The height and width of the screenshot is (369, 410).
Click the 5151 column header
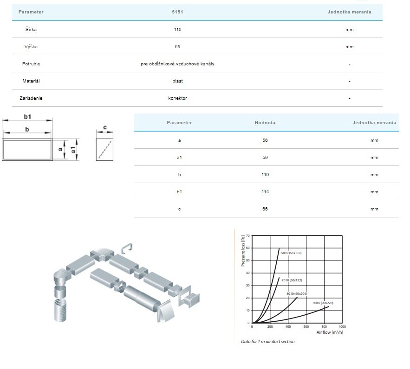point(177,12)
